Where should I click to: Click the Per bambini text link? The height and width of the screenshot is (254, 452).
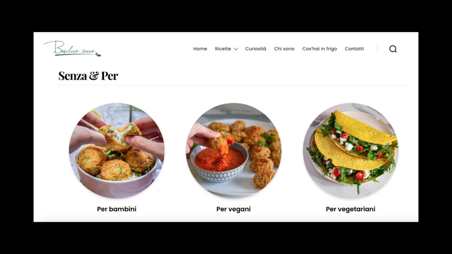click(x=117, y=209)
